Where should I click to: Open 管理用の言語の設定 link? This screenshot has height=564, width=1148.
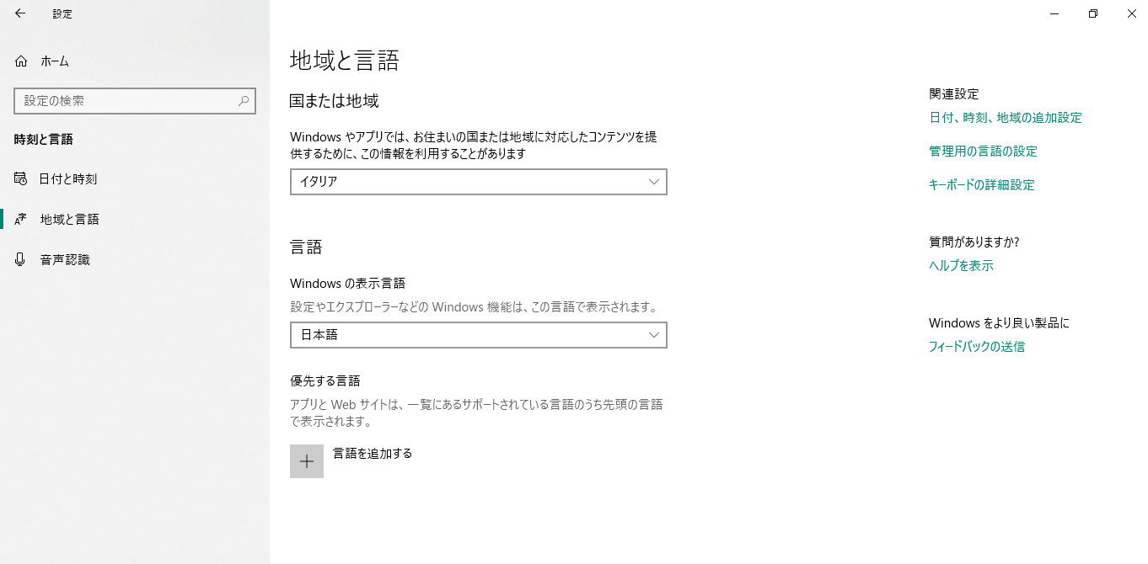(983, 152)
